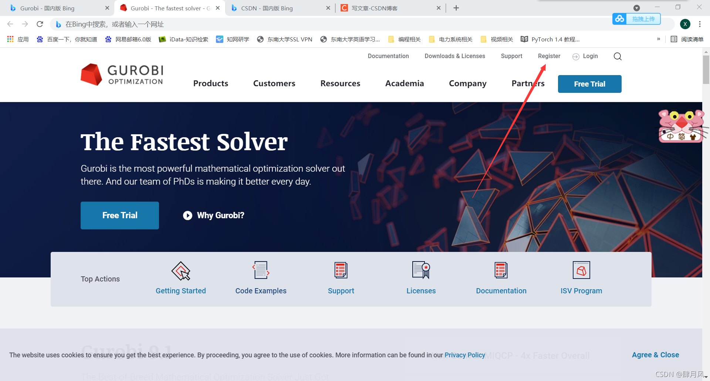710x381 pixels.
Task: Close the CSDN - 国内版 Bing tab
Action: [328, 8]
